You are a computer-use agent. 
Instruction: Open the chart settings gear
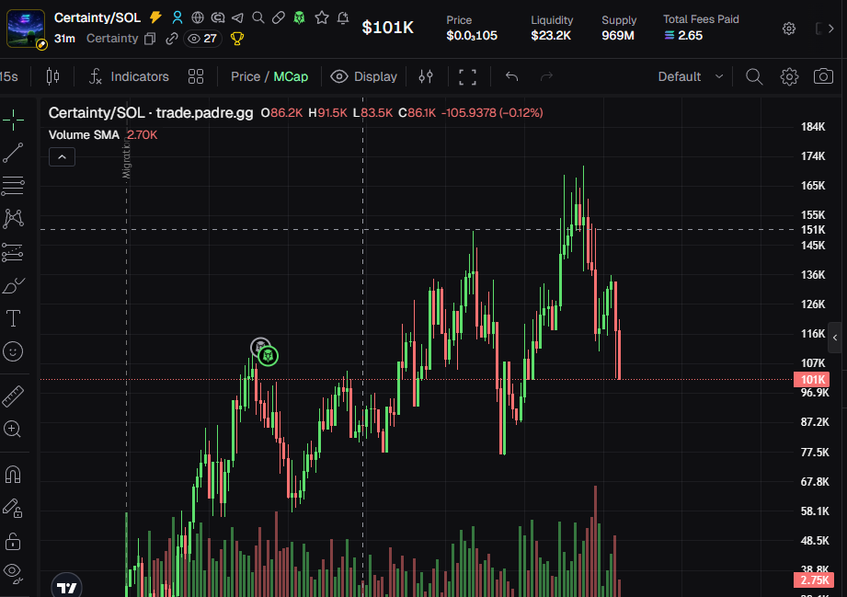pyautogui.click(x=789, y=76)
